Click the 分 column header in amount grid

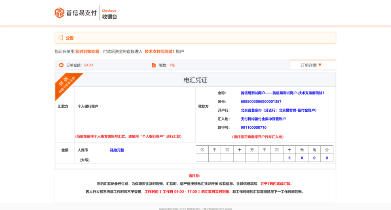(327, 150)
